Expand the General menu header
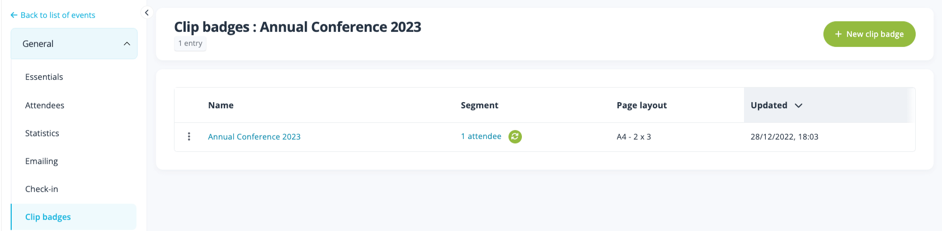The height and width of the screenshot is (231, 942). click(38, 44)
